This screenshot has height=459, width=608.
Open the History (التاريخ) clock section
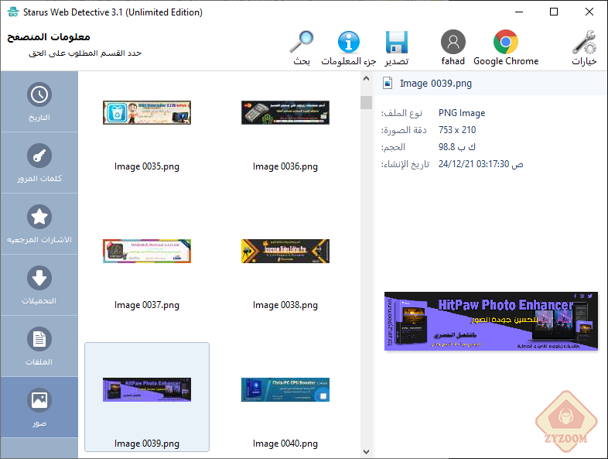[x=39, y=101]
